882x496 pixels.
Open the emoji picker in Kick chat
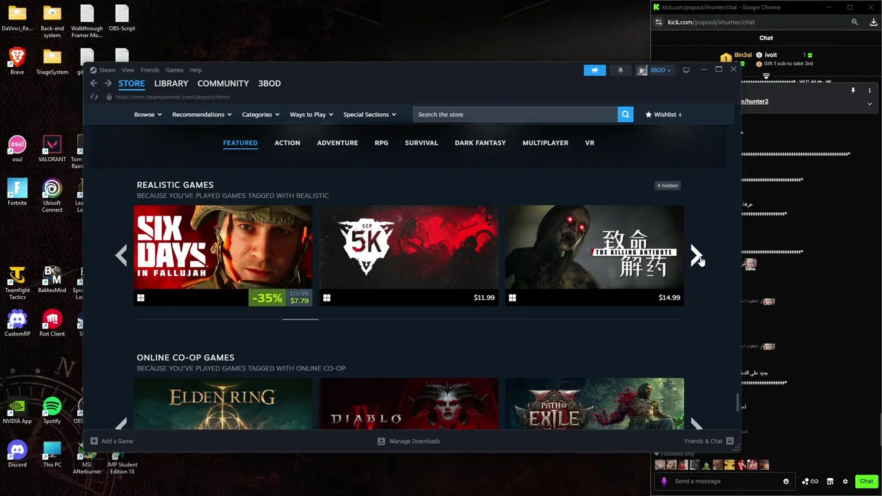(786, 481)
